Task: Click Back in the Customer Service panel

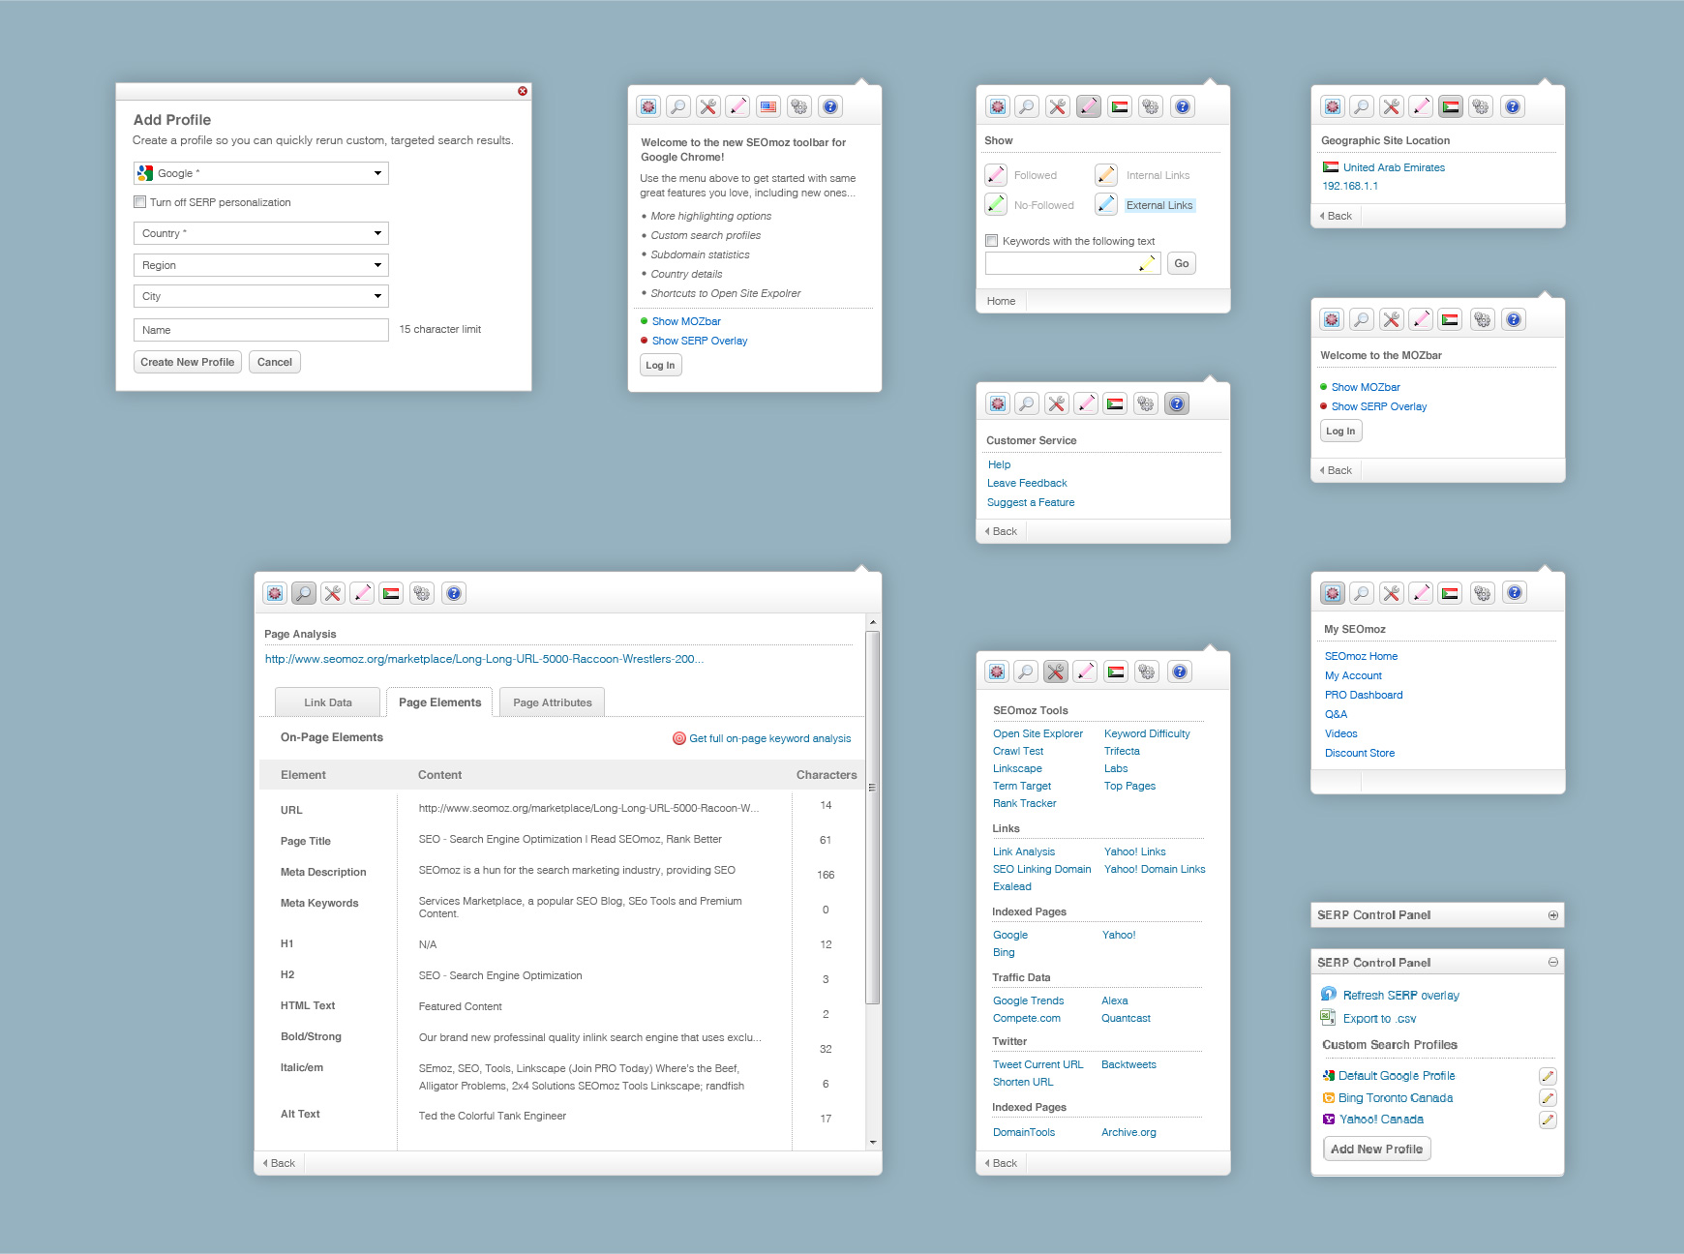Action: click(x=1001, y=531)
